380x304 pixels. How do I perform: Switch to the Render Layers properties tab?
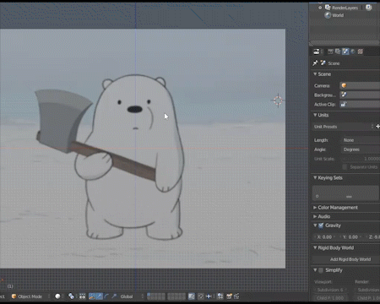pos(338,52)
